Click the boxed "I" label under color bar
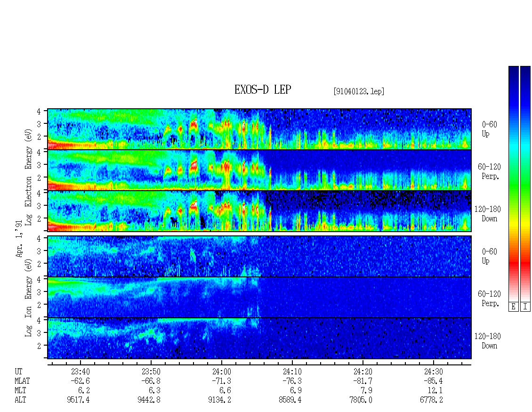 (525, 307)
